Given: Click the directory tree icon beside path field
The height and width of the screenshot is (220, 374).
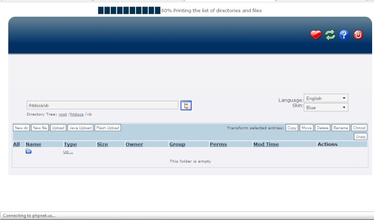Looking at the screenshot, I should pyautogui.click(x=186, y=105).
